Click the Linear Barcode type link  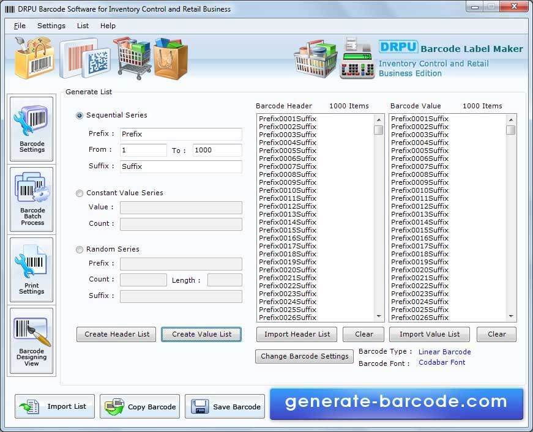coord(445,352)
